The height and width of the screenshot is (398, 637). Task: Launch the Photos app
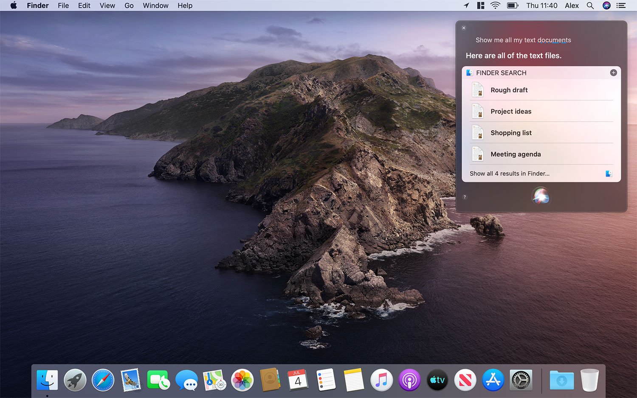click(242, 380)
